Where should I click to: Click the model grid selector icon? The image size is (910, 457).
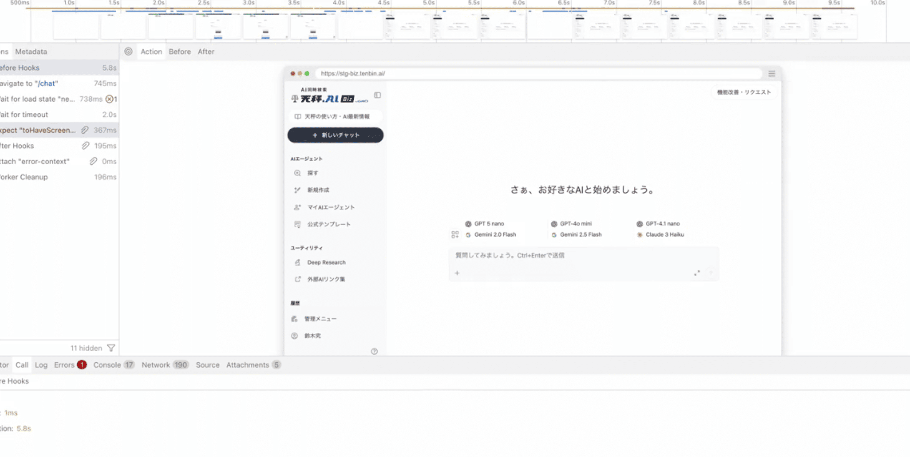(455, 235)
